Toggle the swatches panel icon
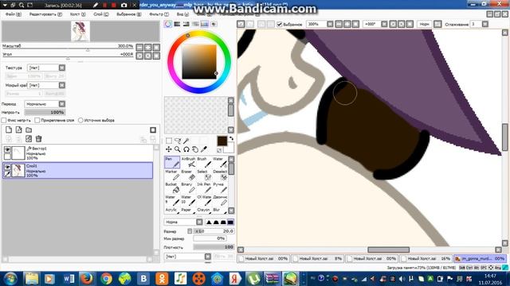 (x=205, y=24)
